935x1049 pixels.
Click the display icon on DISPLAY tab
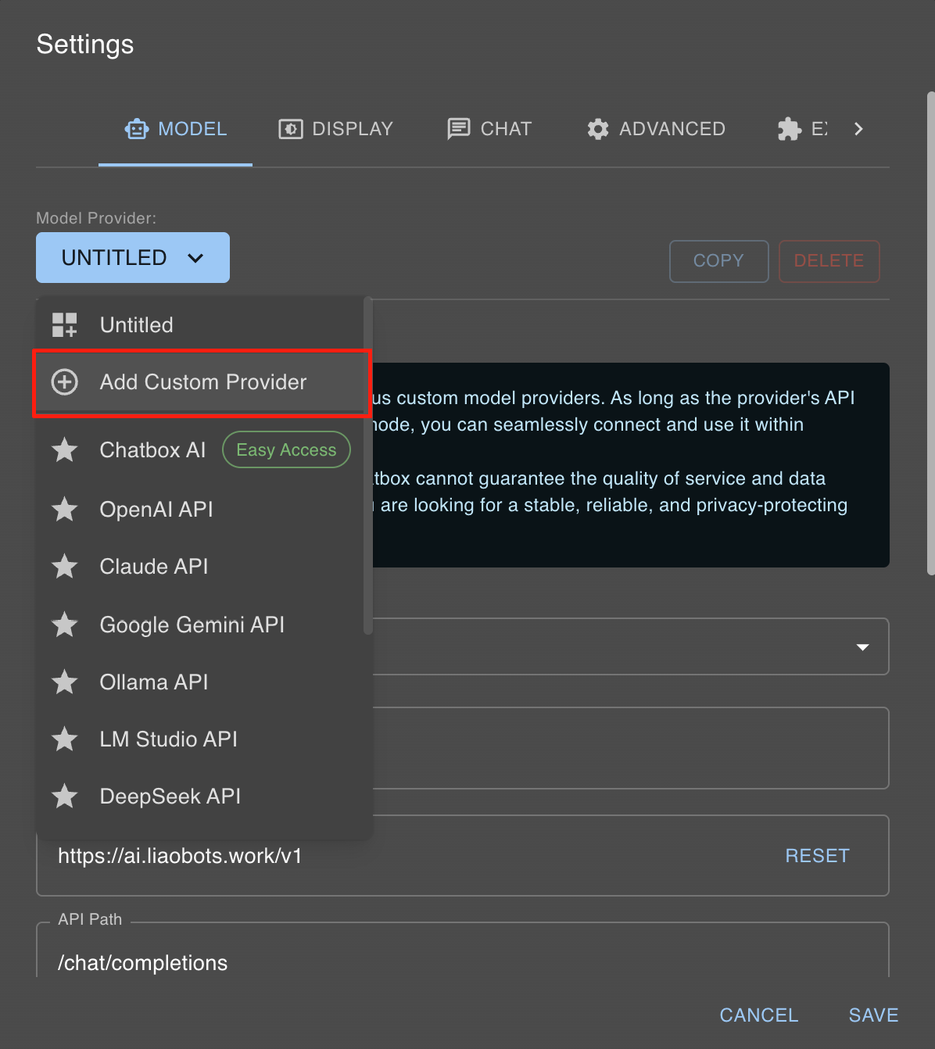[x=291, y=129]
